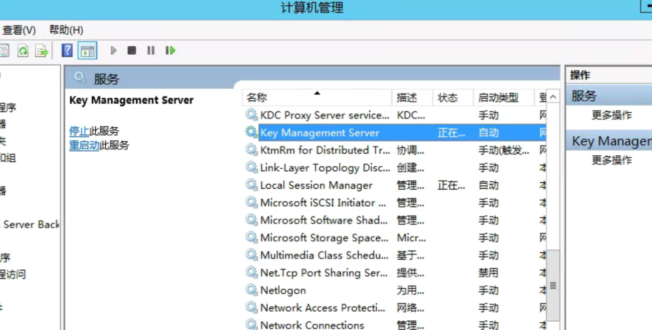Click the services magnifier icon in header
Screen dimensions: 652x330
coord(80,78)
